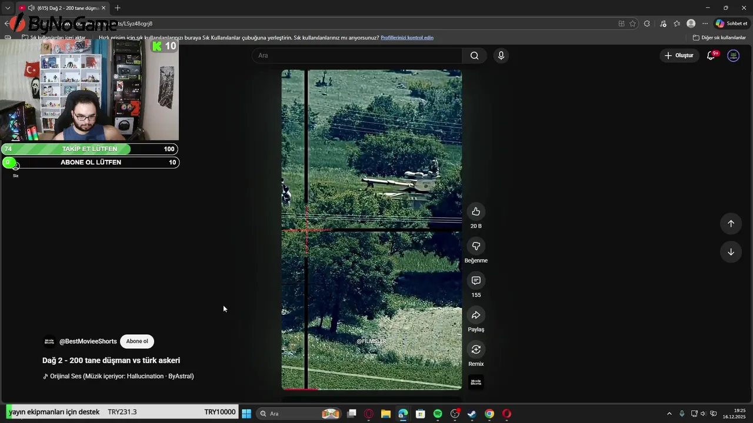753x423 pixels.
Task: Open Diğer sık kullanılanlar bookmarks folder
Action: tap(719, 38)
